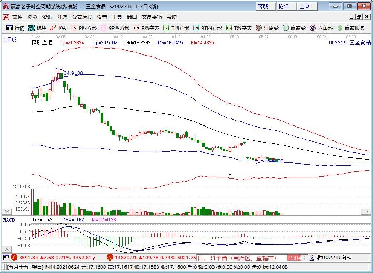This screenshot has height=273, width=373.
Task: Open the 9P四方形 tool
Action: pos(115,28)
